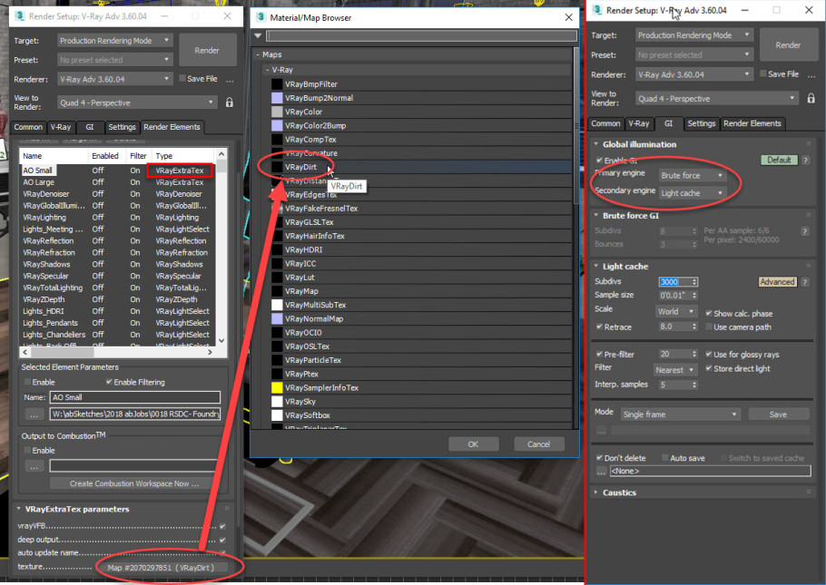This screenshot has width=826, height=585.
Task: Open Secondary engine Light cache dropdown
Action: (x=693, y=193)
